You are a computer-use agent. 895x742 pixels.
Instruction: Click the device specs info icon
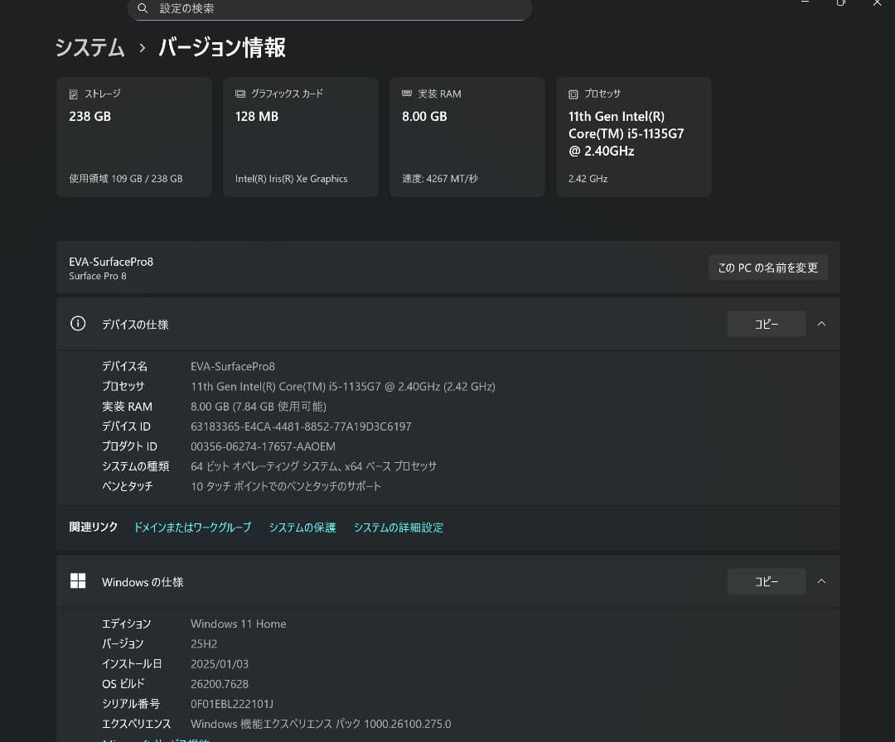coord(78,323)
